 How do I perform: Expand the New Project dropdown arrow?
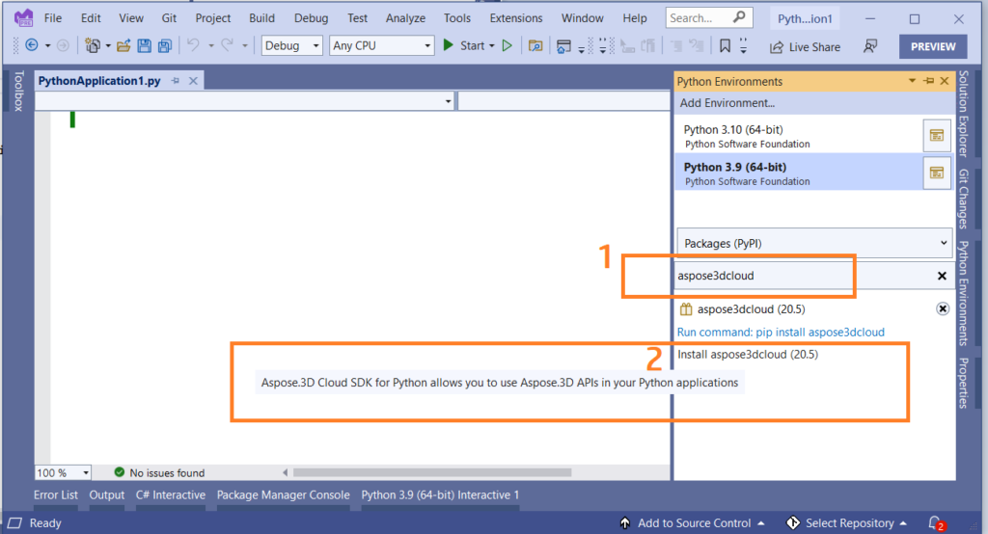click(x=108, y=46)
